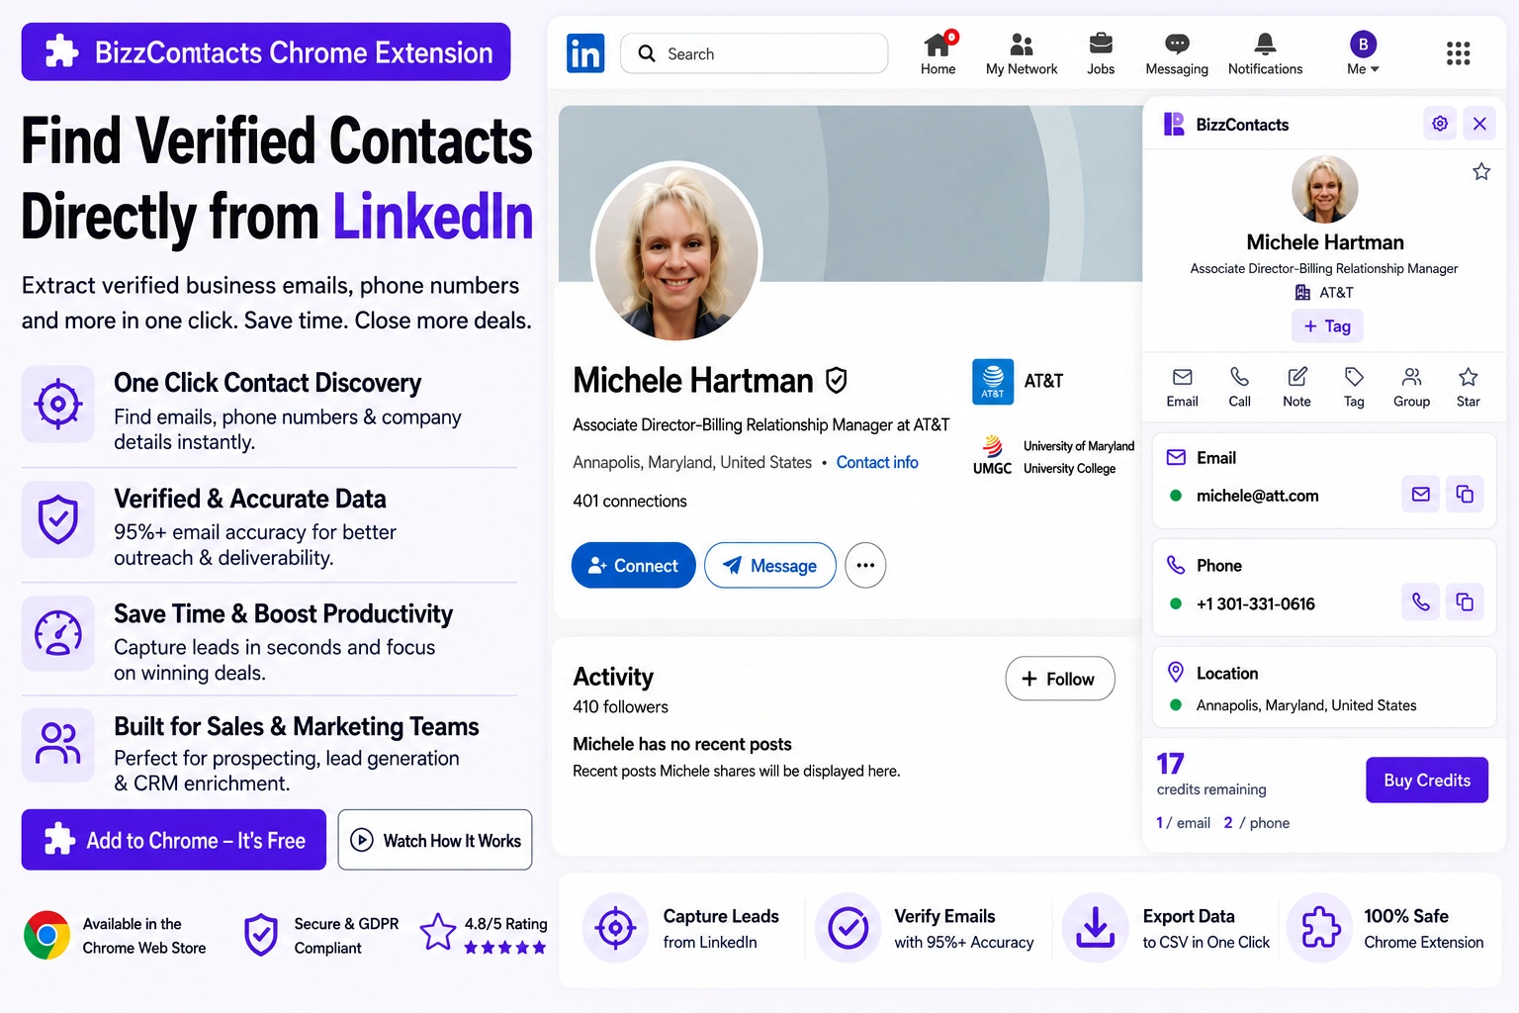Viewport: 1519px width, 1013px height.
Task: Open BizzContacts settings gear
Action: tap(1440, 124)
